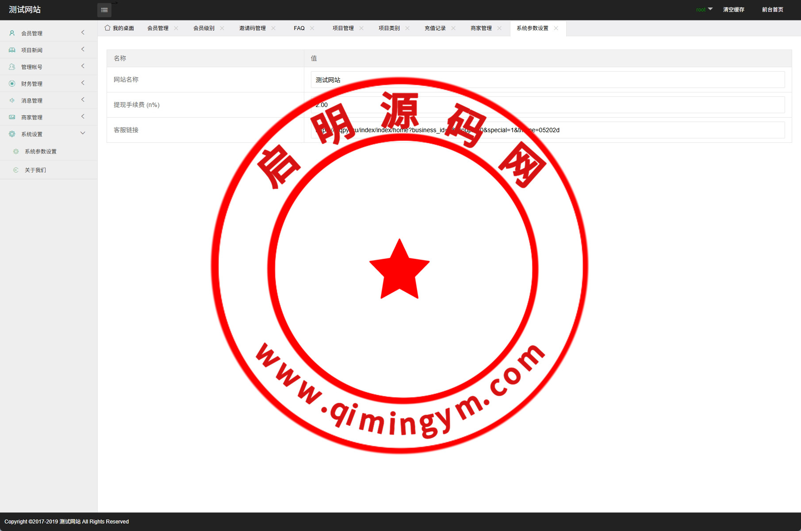Click the hamburger menu toggle icon
801x531 pixels.
click(104, 10)
